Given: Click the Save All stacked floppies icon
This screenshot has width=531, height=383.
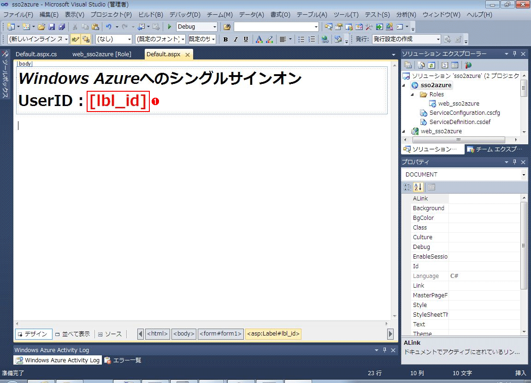Looking at the screenshot, I should tap(62, 27).
